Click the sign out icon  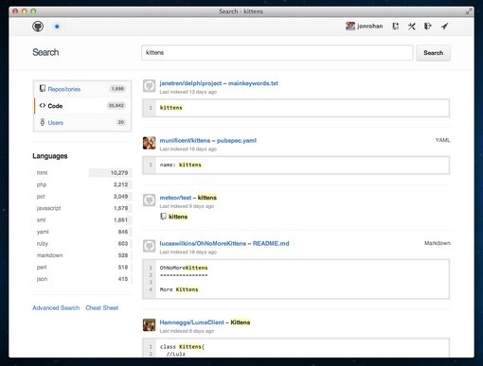pyautogui.click(x=428, y=26)
